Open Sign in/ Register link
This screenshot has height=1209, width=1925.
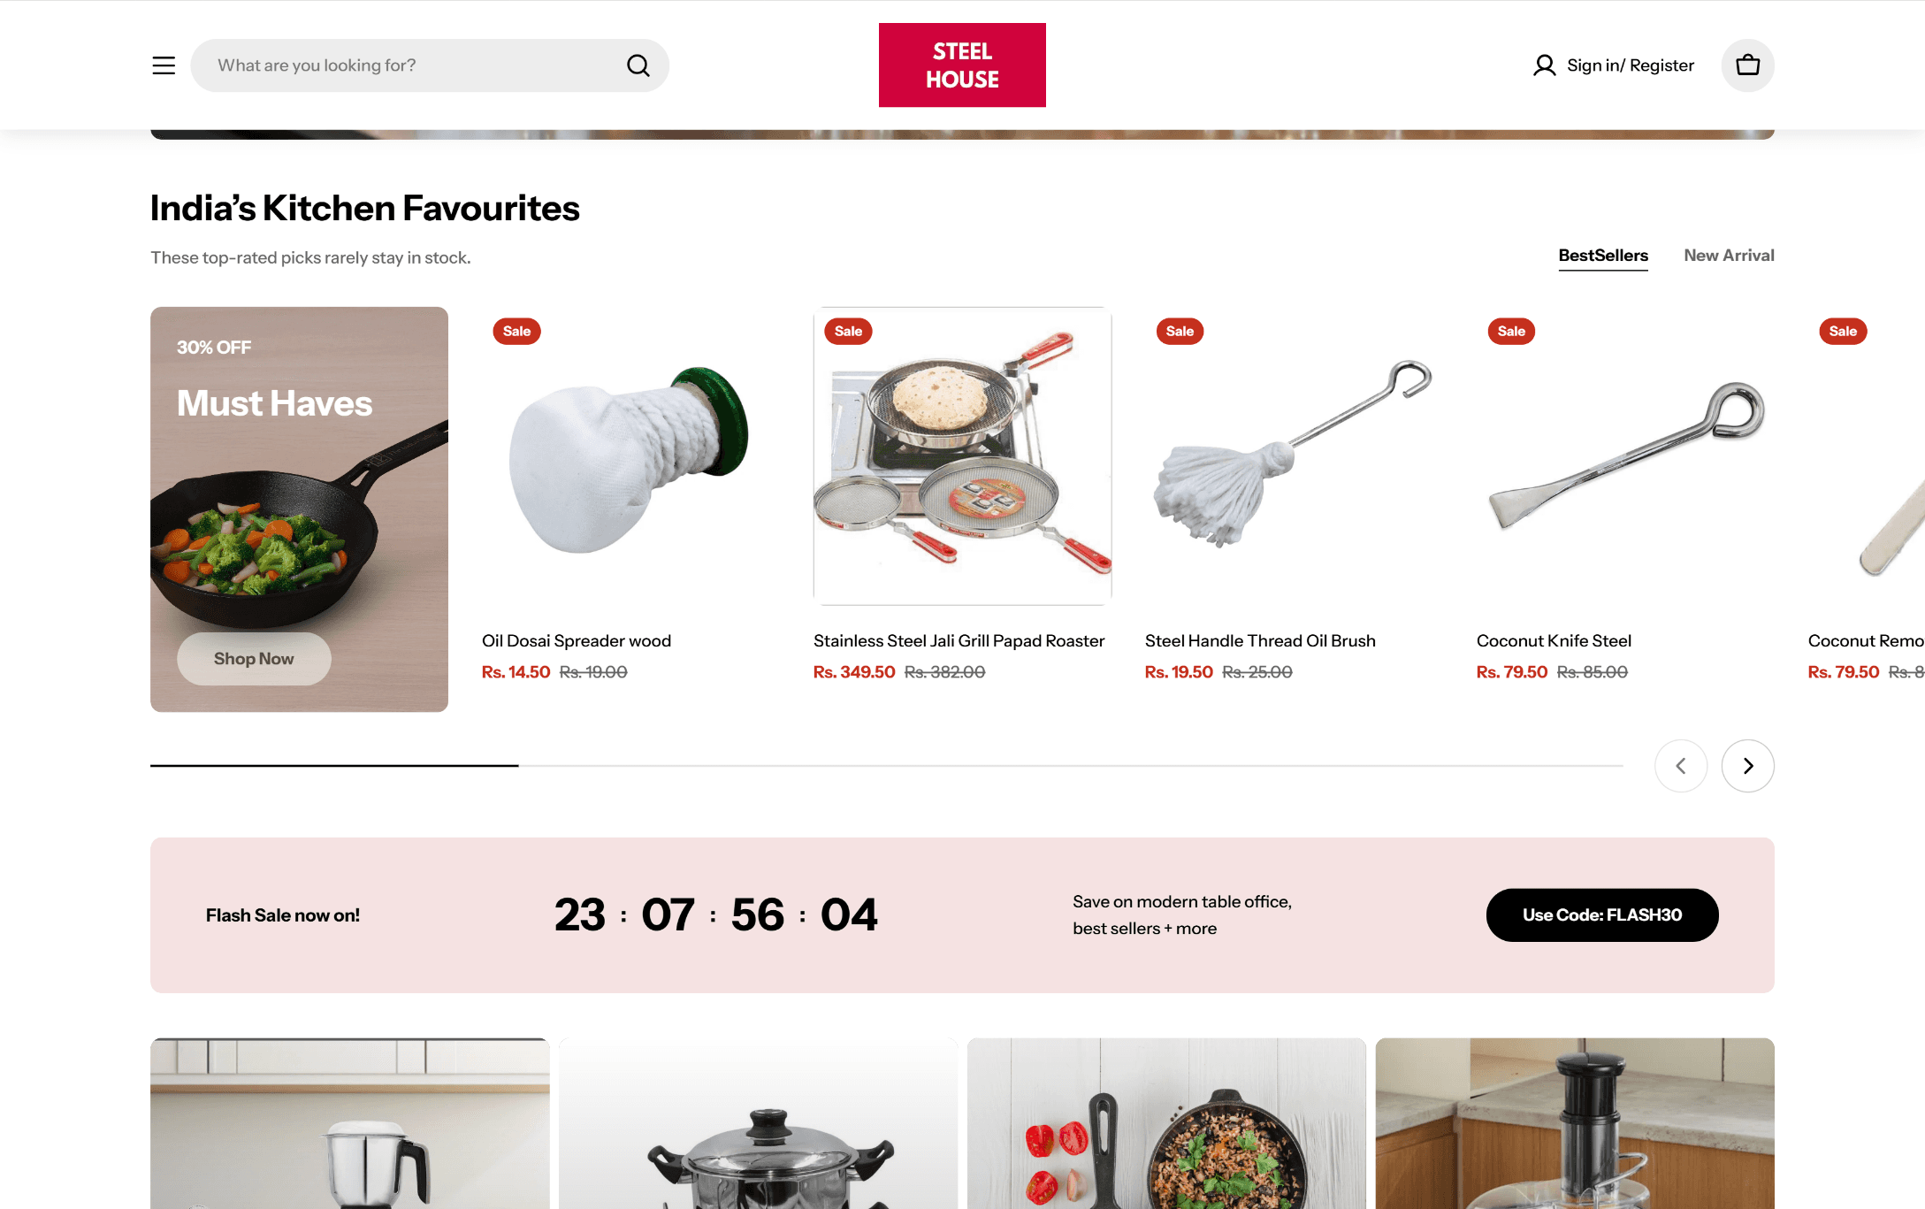pyautogui.click(x=1631, y=65)
